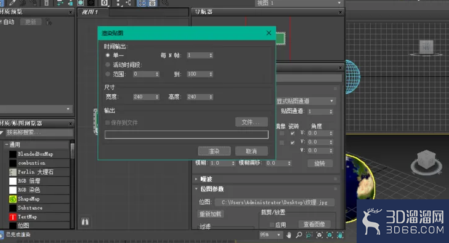
Task: Click the 查看图像 button
Action: (x=314, y=225)
